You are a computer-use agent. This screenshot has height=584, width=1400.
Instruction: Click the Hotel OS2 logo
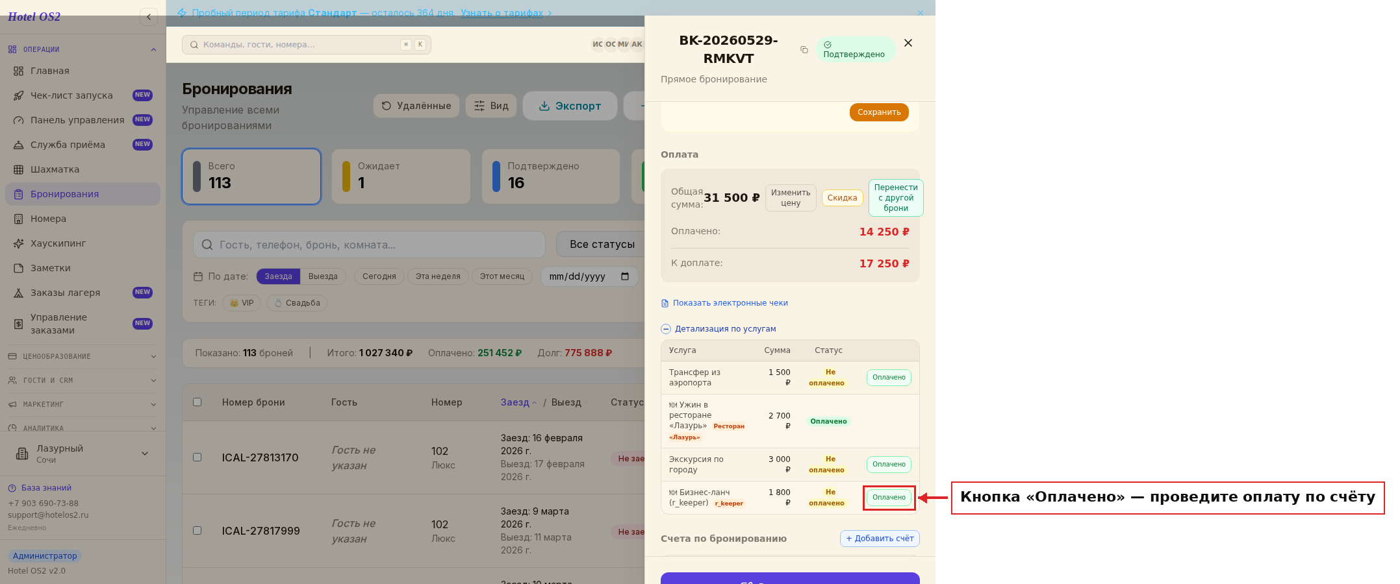point(34,17)
